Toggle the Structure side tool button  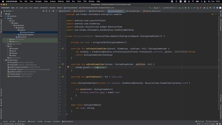1,92
